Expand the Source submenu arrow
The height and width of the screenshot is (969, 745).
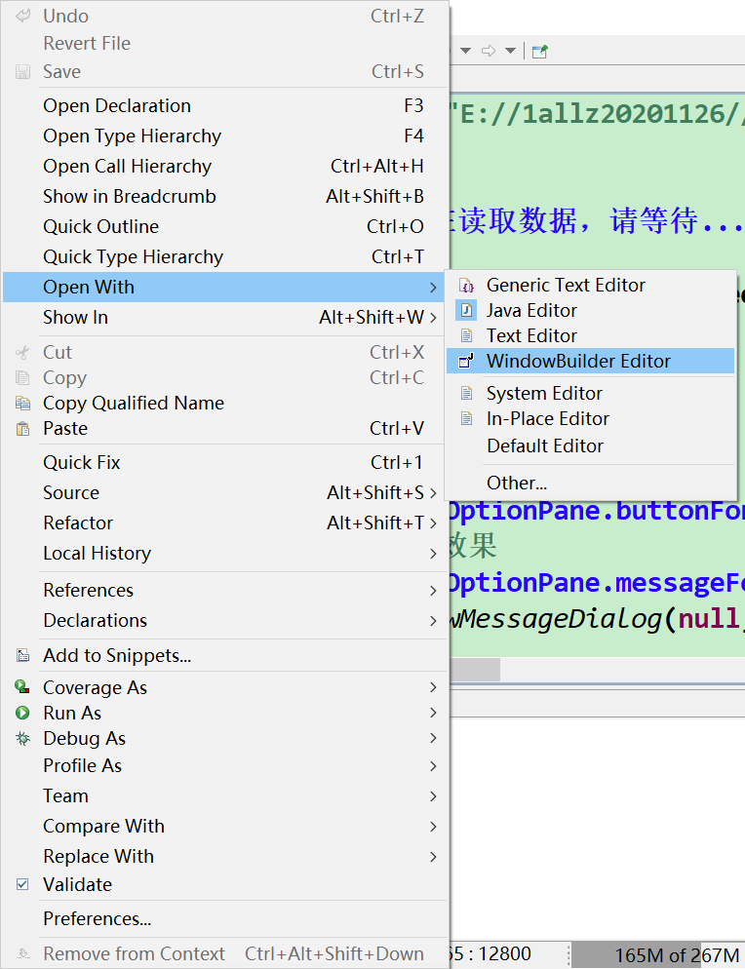coord(433,492)
